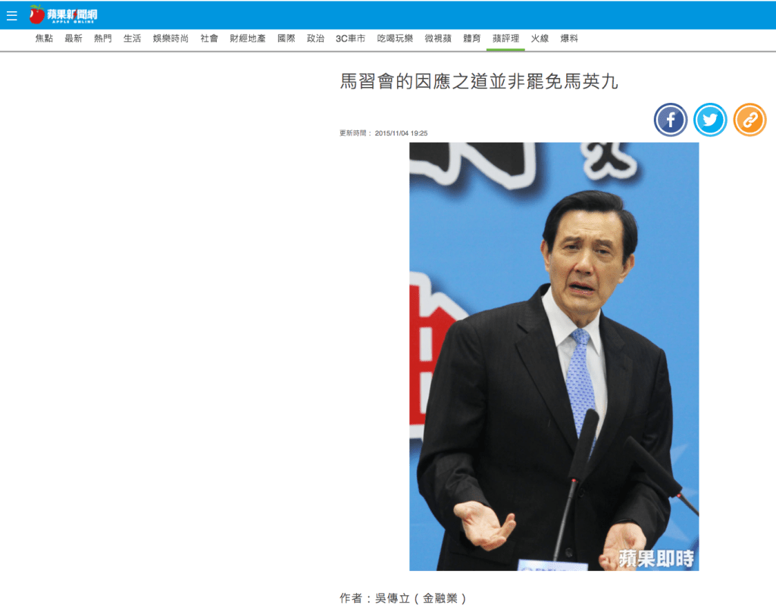The image size is (776, 615).
Task: Select the active 蘋評理 tab
Action: [x=505, y=39]
